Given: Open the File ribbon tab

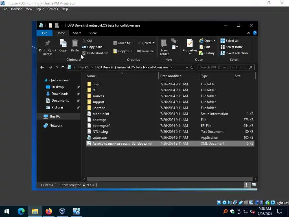Looking at the screenshot, I should [x=45, y=33].
